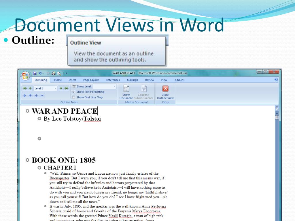Image resolution: width=295 pixels, height=221 pixels.
Task: Maximize the Word window
Action: [265, 72]
